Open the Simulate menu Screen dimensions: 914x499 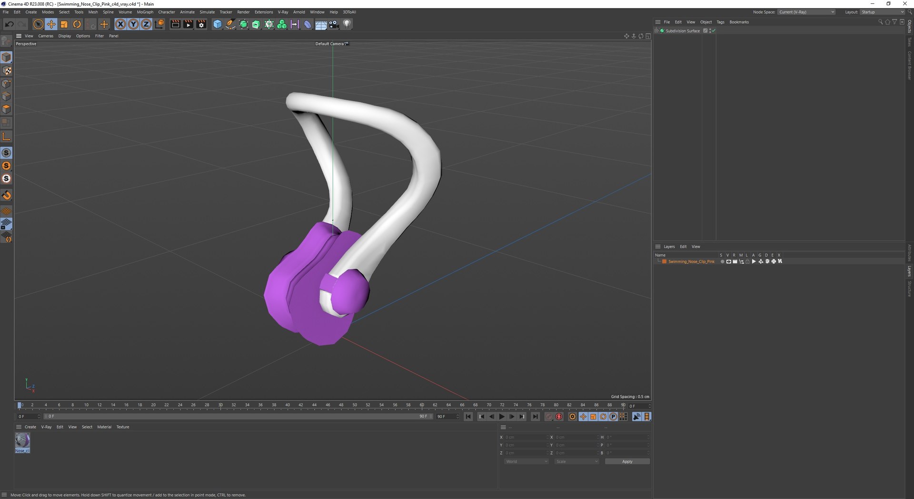click(207, 12)
